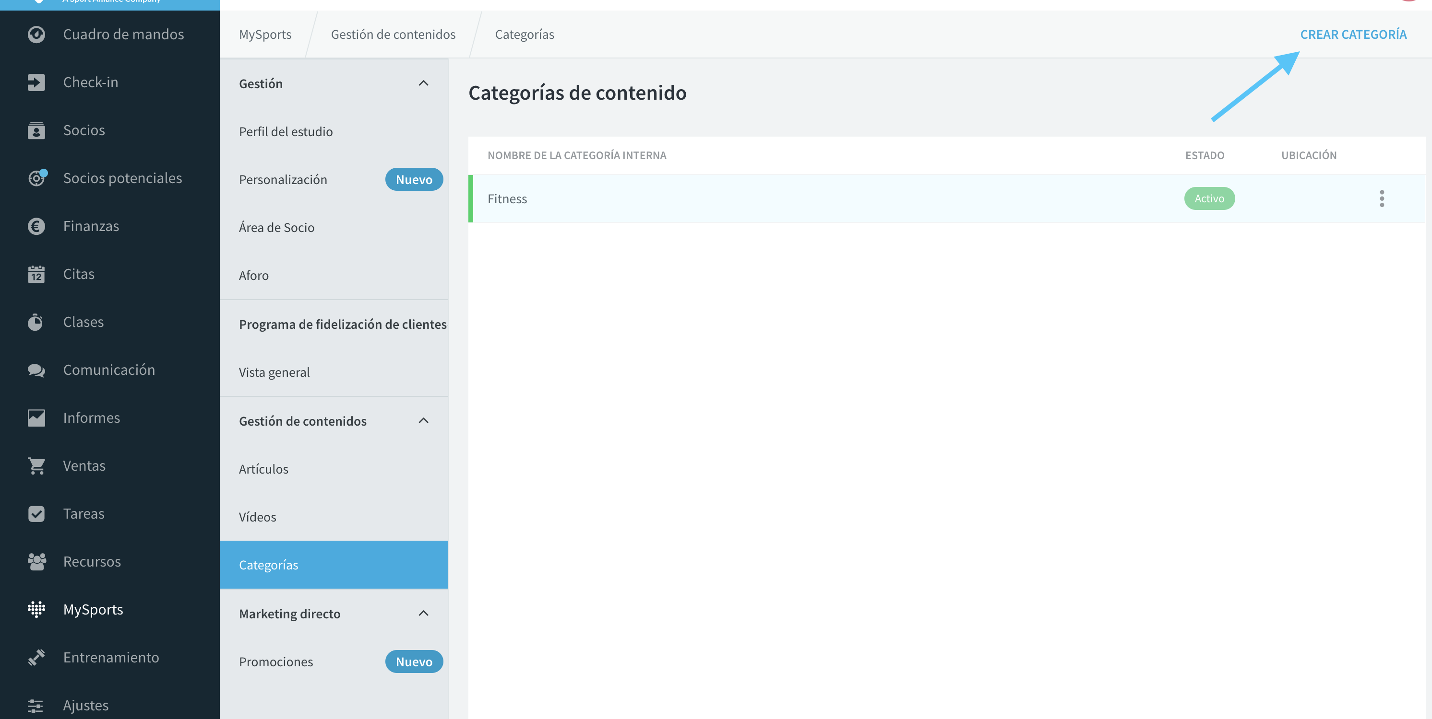Click the Gestión section heading text
The width and height of the screenshot is (1432, 719).
[x=261, y=84]
